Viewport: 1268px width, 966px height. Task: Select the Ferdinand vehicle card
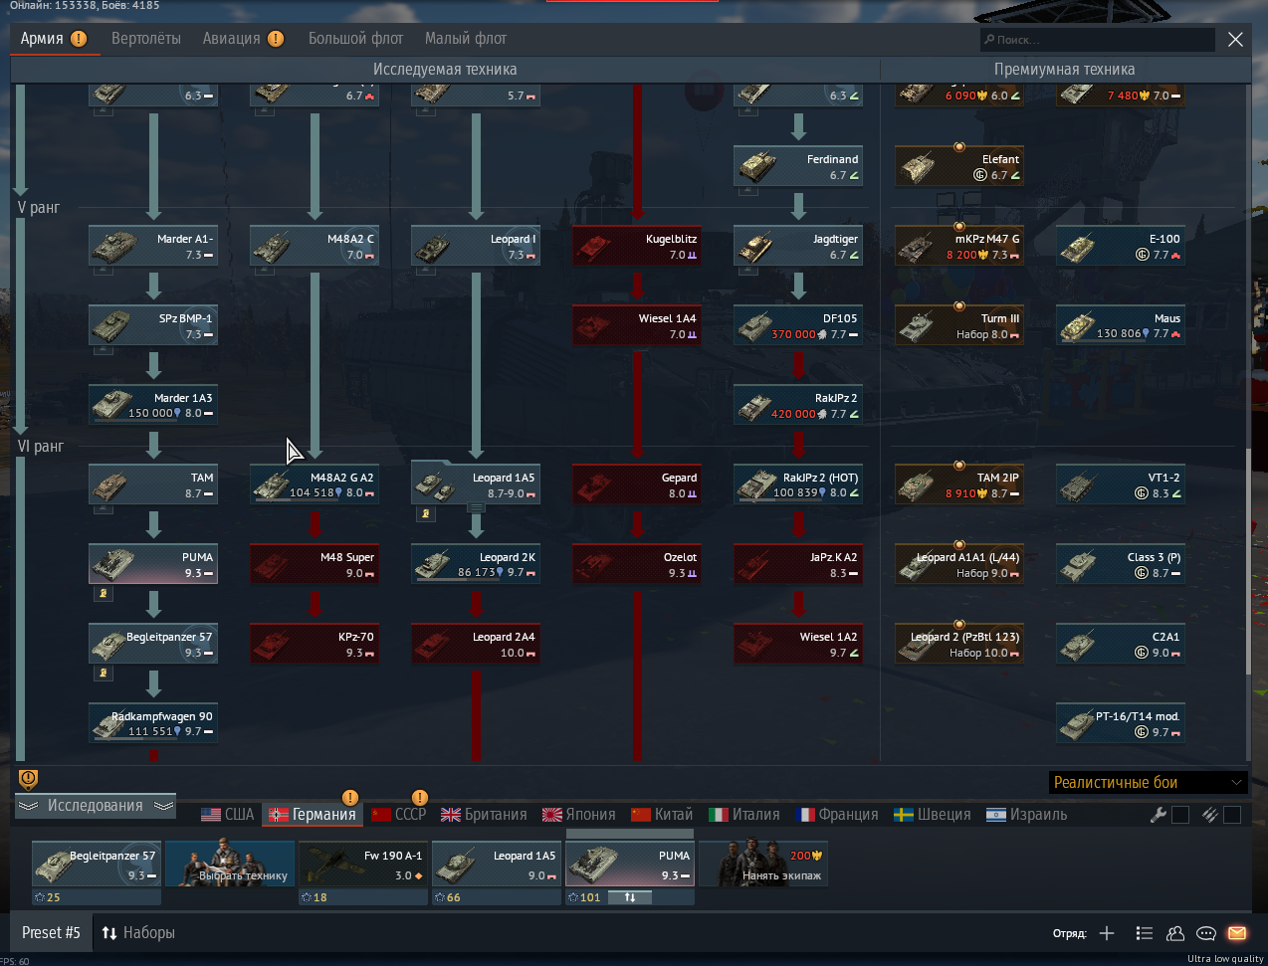point(798,166)
